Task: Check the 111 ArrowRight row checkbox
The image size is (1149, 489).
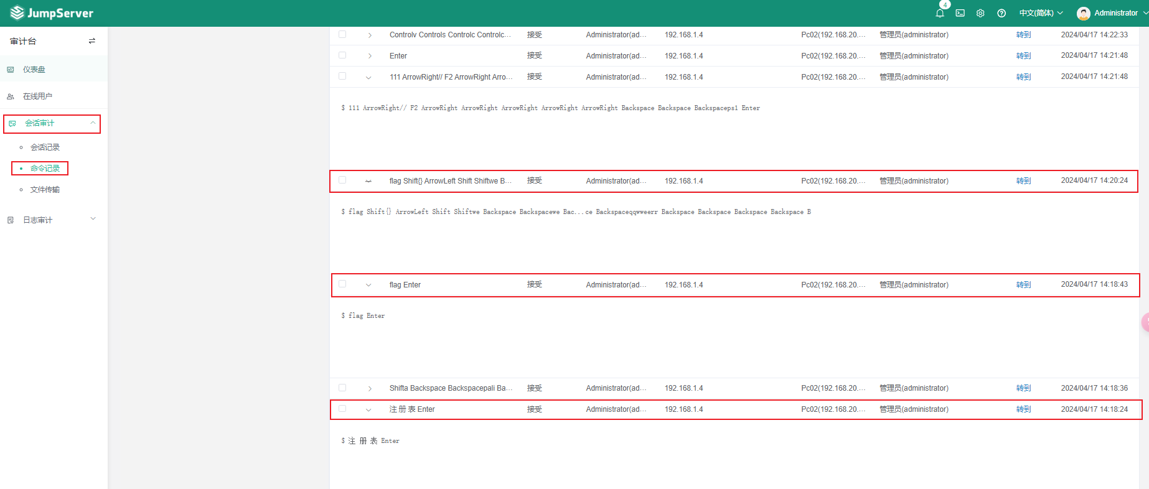Action: [342, 76]
